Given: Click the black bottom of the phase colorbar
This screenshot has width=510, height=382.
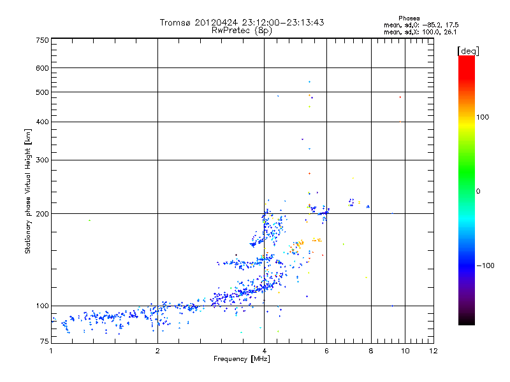Looking at the screenshot, I should (467, 320).
